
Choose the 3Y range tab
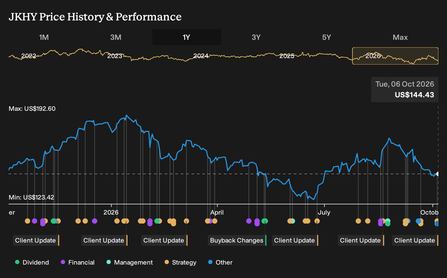[x=256, y=37]
